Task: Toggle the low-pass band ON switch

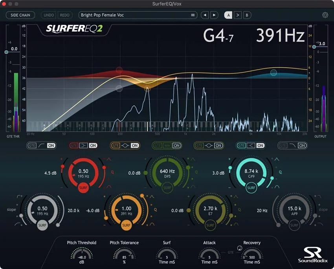Action: [302, 146]
